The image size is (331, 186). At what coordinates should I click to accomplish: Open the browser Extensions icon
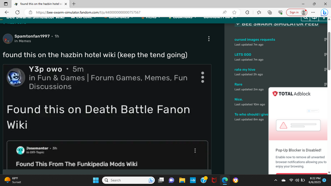247,12
